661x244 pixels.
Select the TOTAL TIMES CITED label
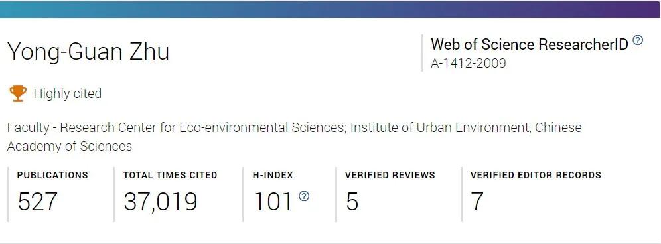coord(171,175)
